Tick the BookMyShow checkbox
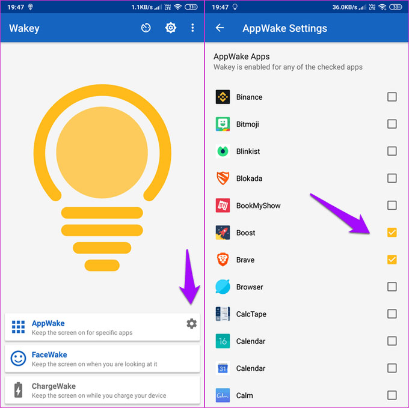 coord(392,206)
